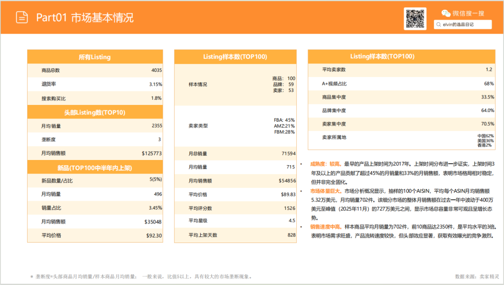
Task: Toggle the 退货率 row showing 3.15%
Action: (x=95, y=84)
